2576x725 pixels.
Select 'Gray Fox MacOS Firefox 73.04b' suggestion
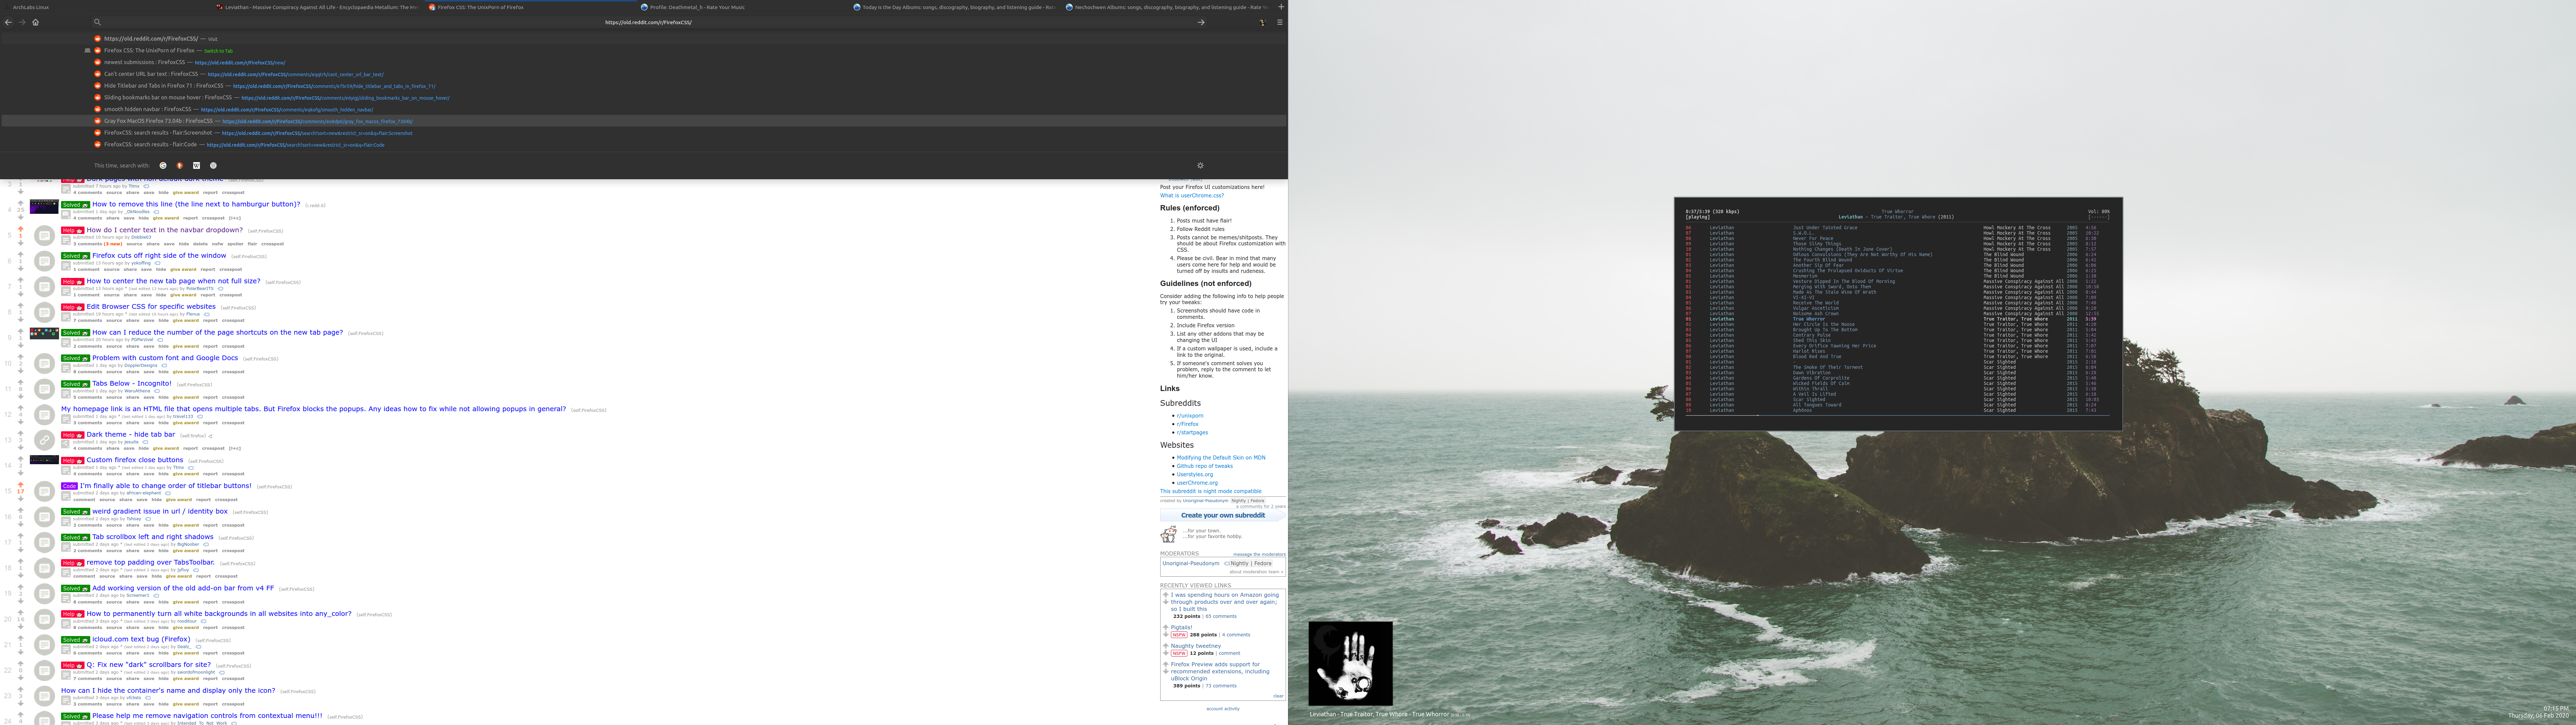click(158, 121)
